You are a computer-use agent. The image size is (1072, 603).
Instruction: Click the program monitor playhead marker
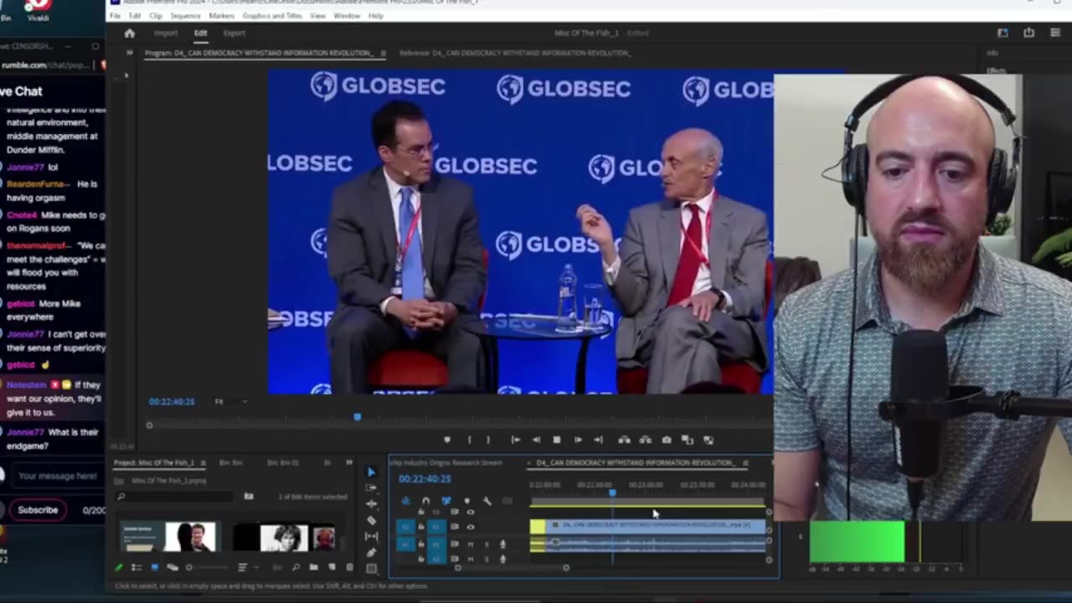pos(358,416)
